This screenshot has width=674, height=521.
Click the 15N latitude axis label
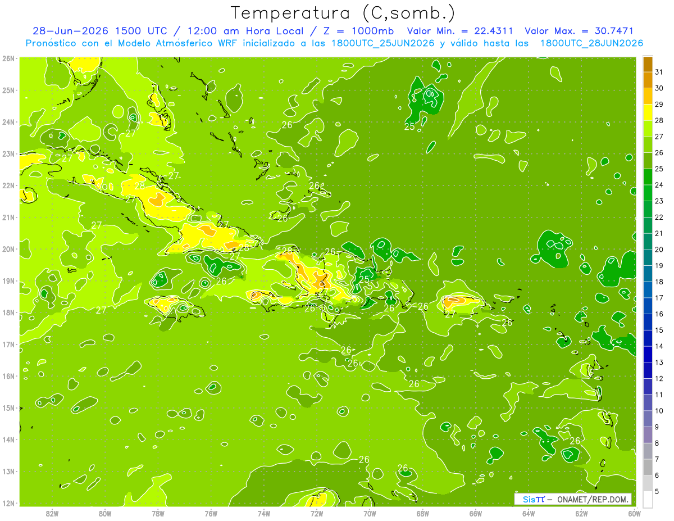tap(8, 407)
